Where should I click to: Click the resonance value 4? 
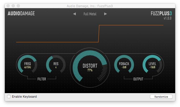56,67
